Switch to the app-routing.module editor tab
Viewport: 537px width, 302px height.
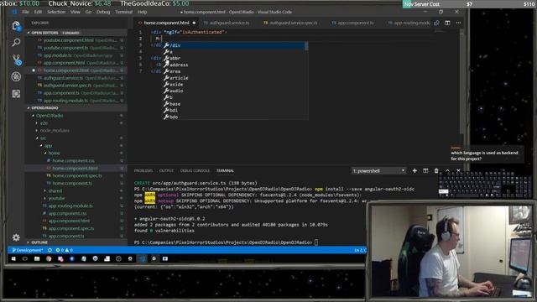[x=409, y=23]
